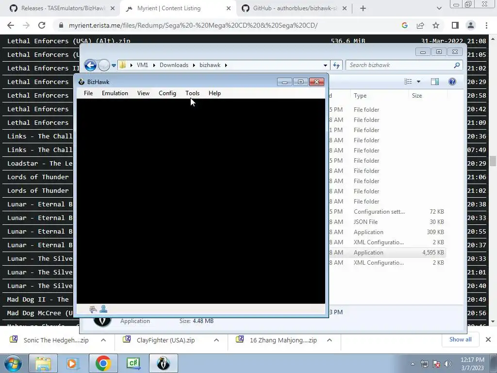Open the Config menu in BizHawk
The height and width of the screenshot is (373, 497).
point(167,93)
